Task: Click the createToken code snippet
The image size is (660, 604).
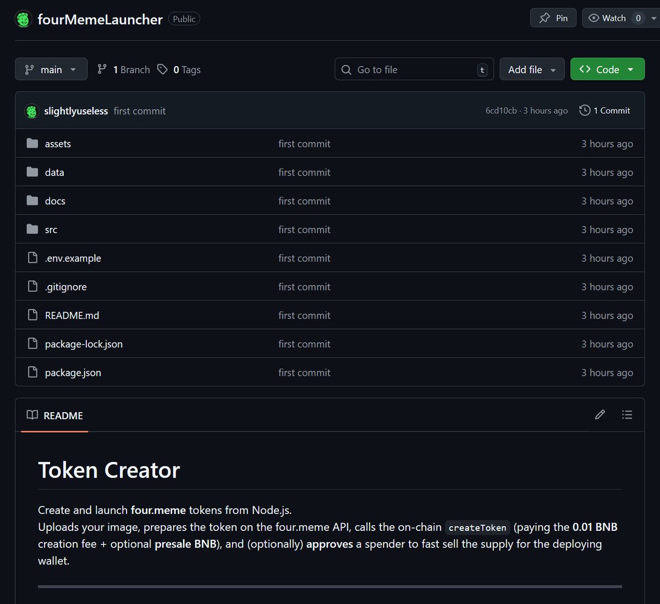Action: click(x=477, y=528)
